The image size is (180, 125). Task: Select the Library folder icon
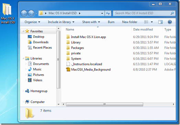68,42
